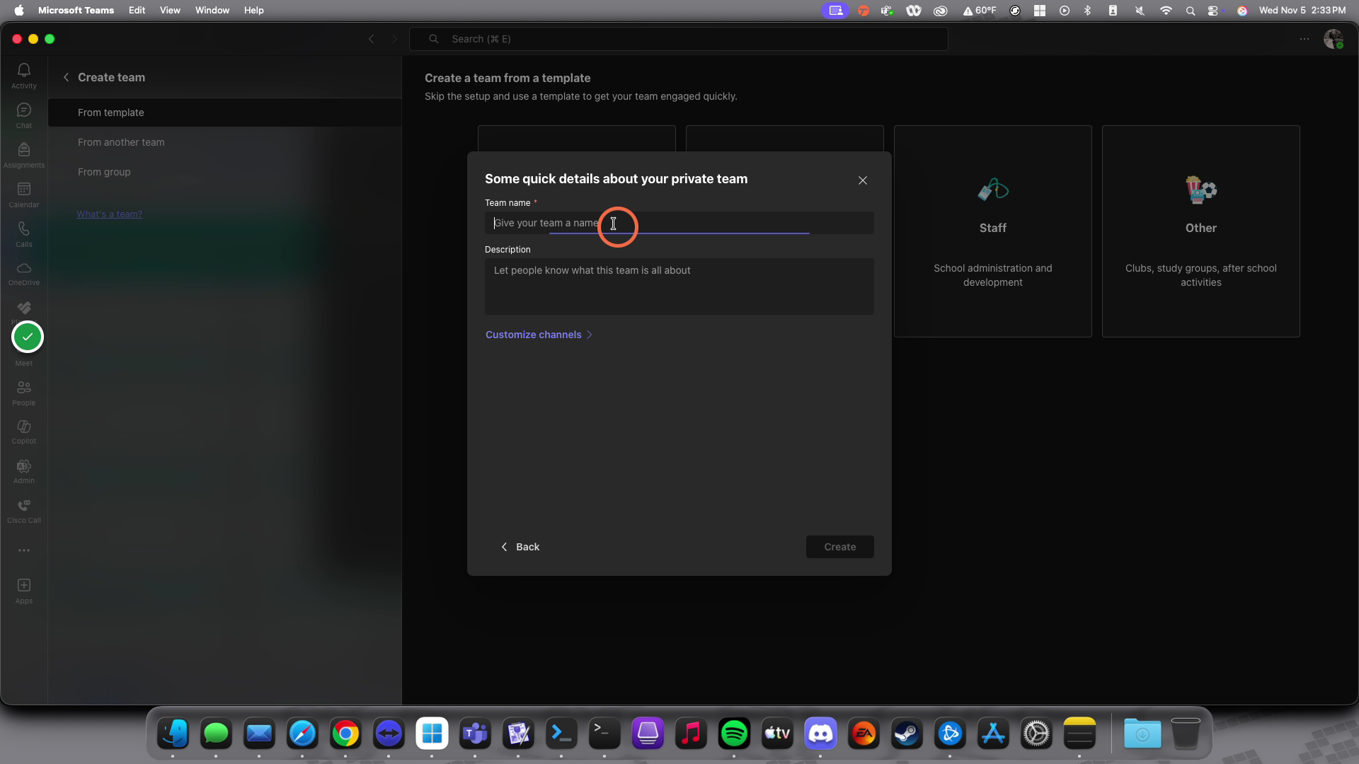1359x764 pixels.
Task: Open Discord from the Dock
Action: coord(820,734)
